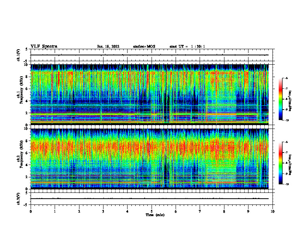
Task: Click the ch.2 frequency tick label "4"
Action: (27, 165)
